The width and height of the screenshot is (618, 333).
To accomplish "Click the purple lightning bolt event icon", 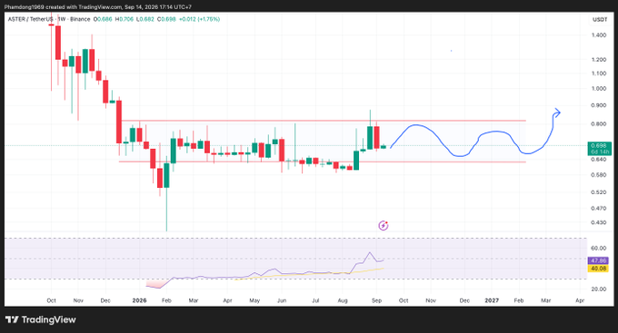I will (384, 226).
